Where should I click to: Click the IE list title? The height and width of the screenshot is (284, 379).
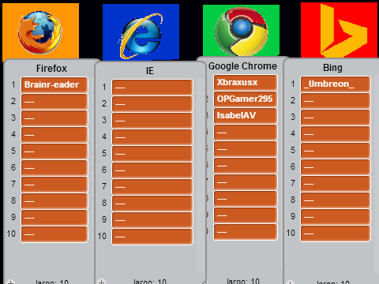(150, 71)
